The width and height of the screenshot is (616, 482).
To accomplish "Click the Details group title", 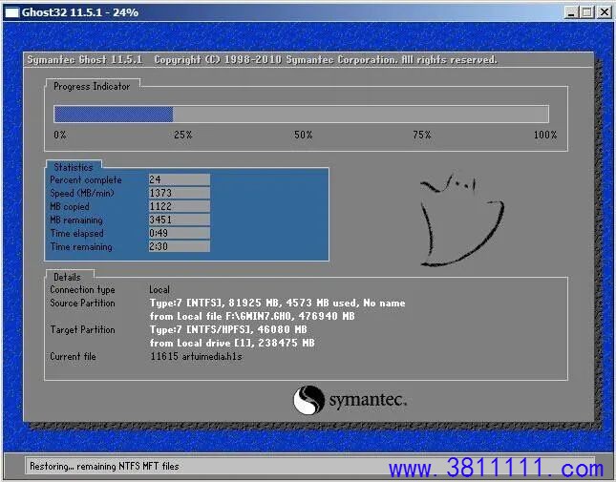I will [67, 277].
